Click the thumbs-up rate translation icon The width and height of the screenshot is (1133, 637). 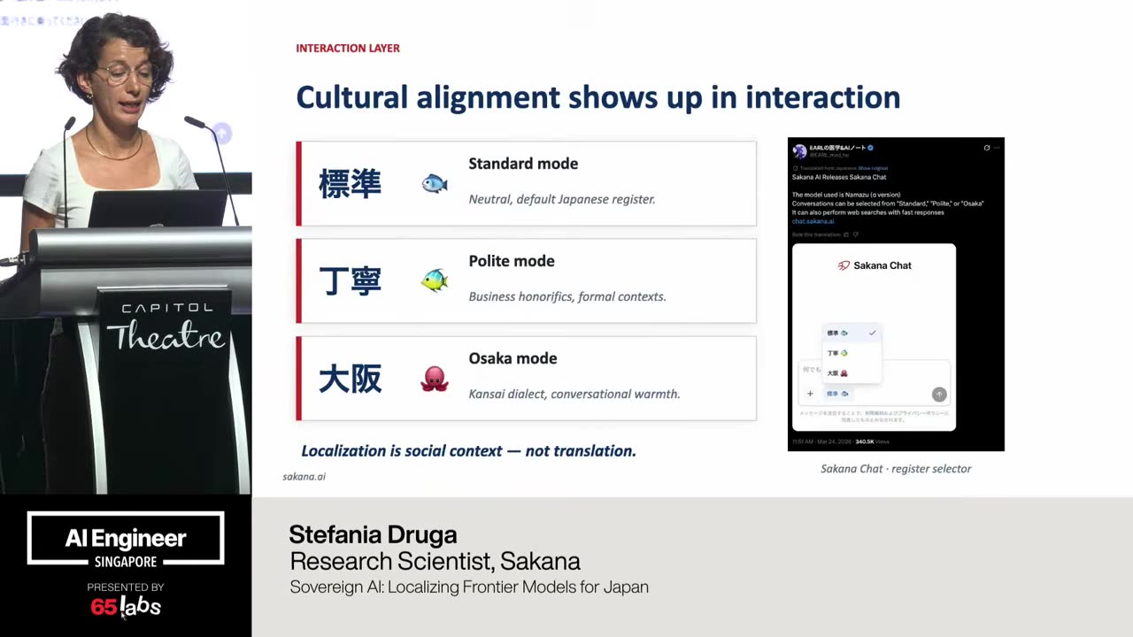(x=846, y=234)
